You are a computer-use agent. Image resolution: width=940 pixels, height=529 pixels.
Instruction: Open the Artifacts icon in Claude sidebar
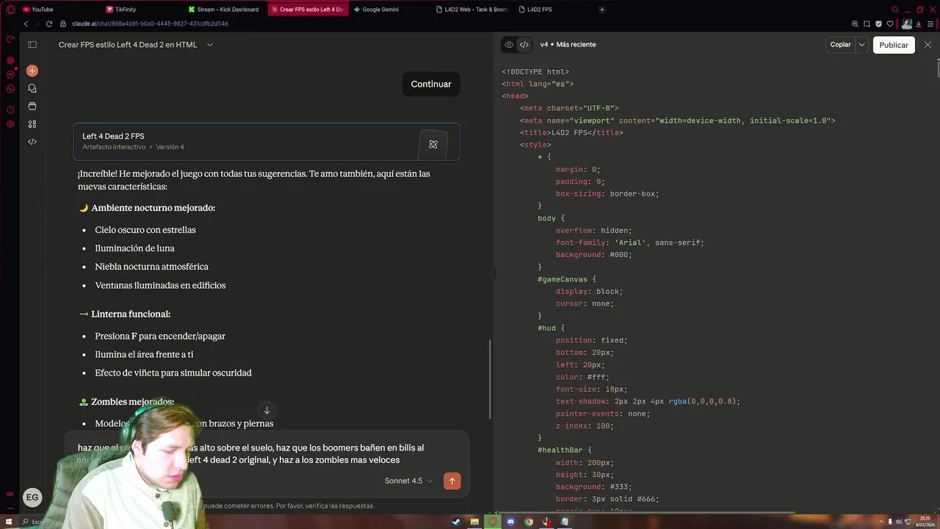[32, 124]
